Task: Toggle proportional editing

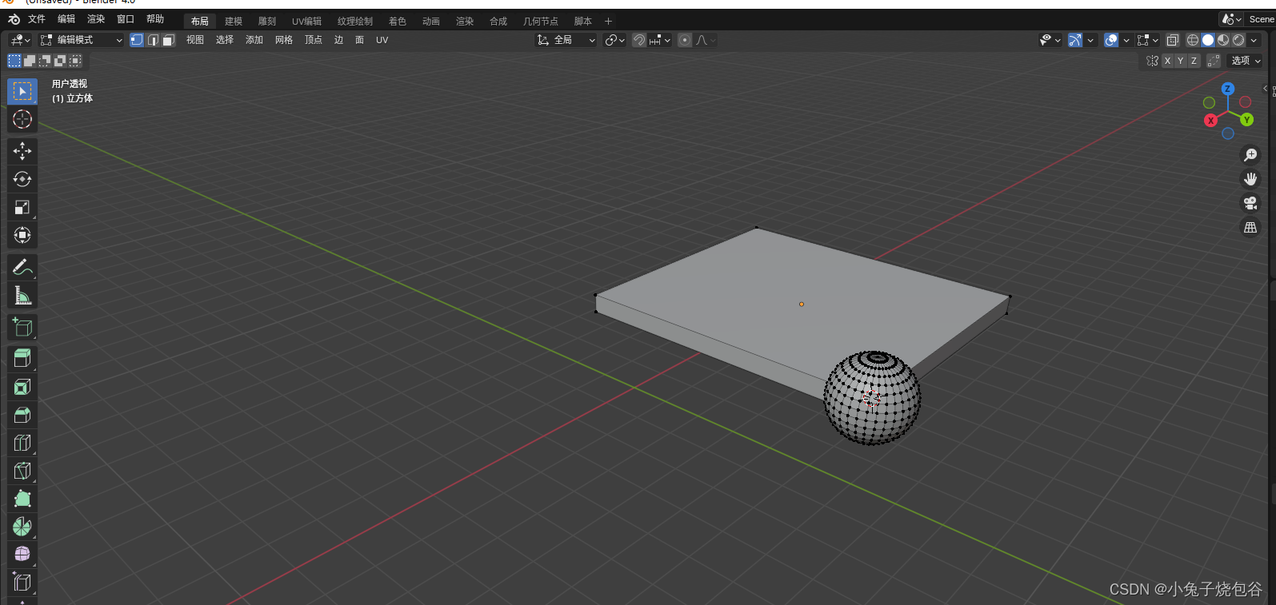Action: point(685,40)
